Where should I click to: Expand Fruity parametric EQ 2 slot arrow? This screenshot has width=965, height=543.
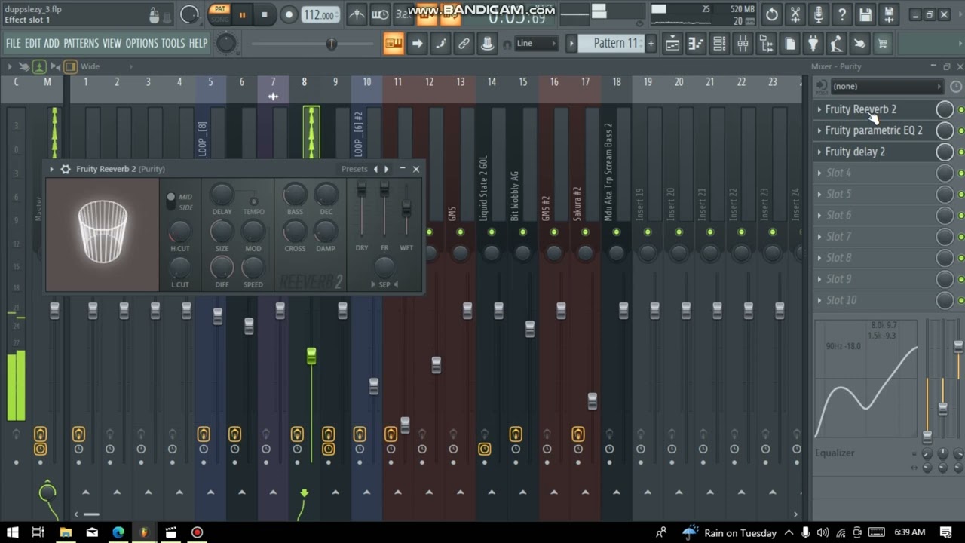819,130
